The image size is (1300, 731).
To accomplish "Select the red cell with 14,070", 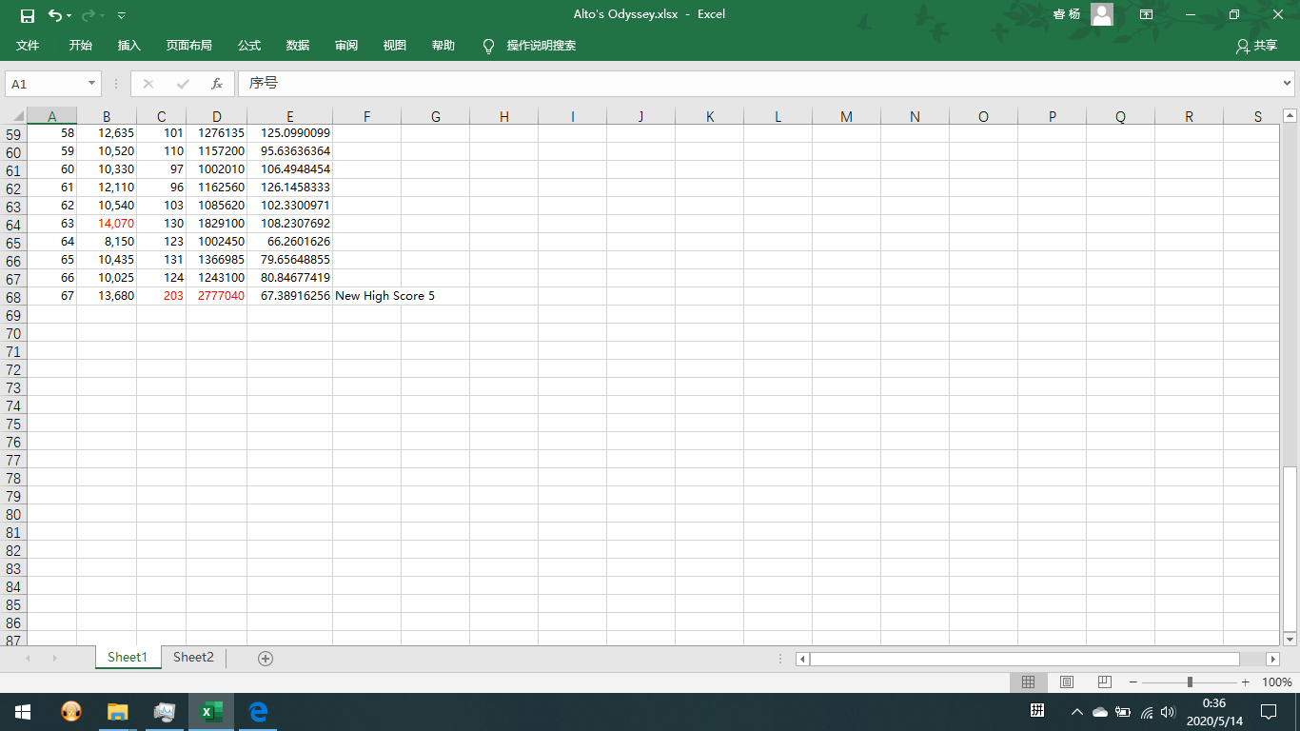I will click(107, 224).
